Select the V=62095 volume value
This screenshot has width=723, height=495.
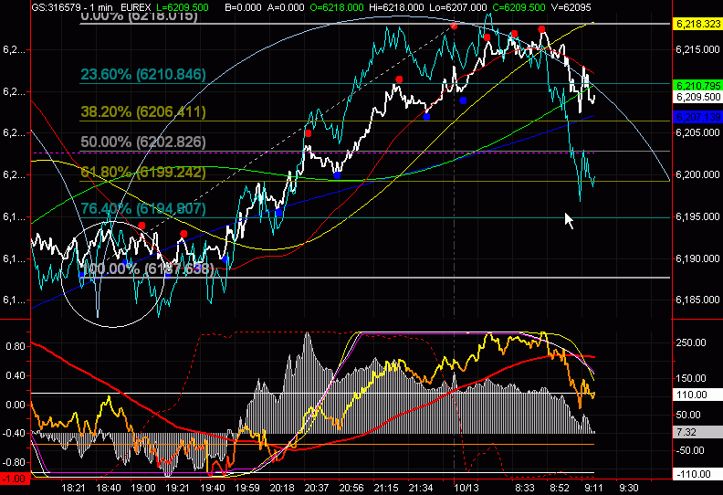tap(571, 7)
